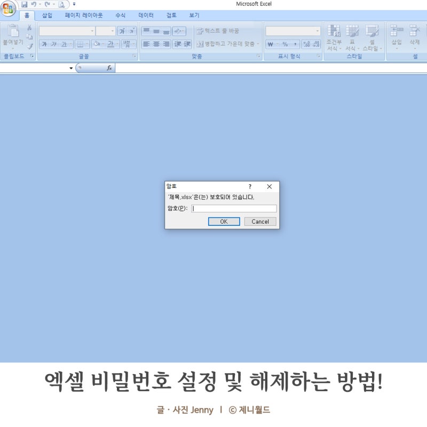Click the Middle Align icon

point(156,31)
